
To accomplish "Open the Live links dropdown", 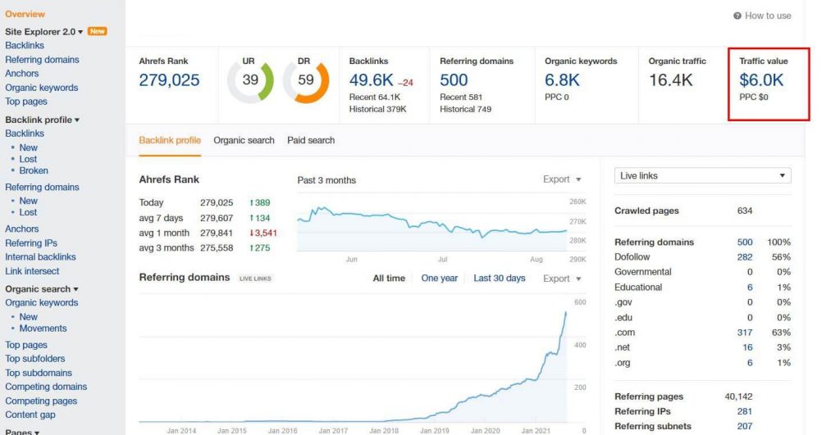I will [x=702, y=175].
